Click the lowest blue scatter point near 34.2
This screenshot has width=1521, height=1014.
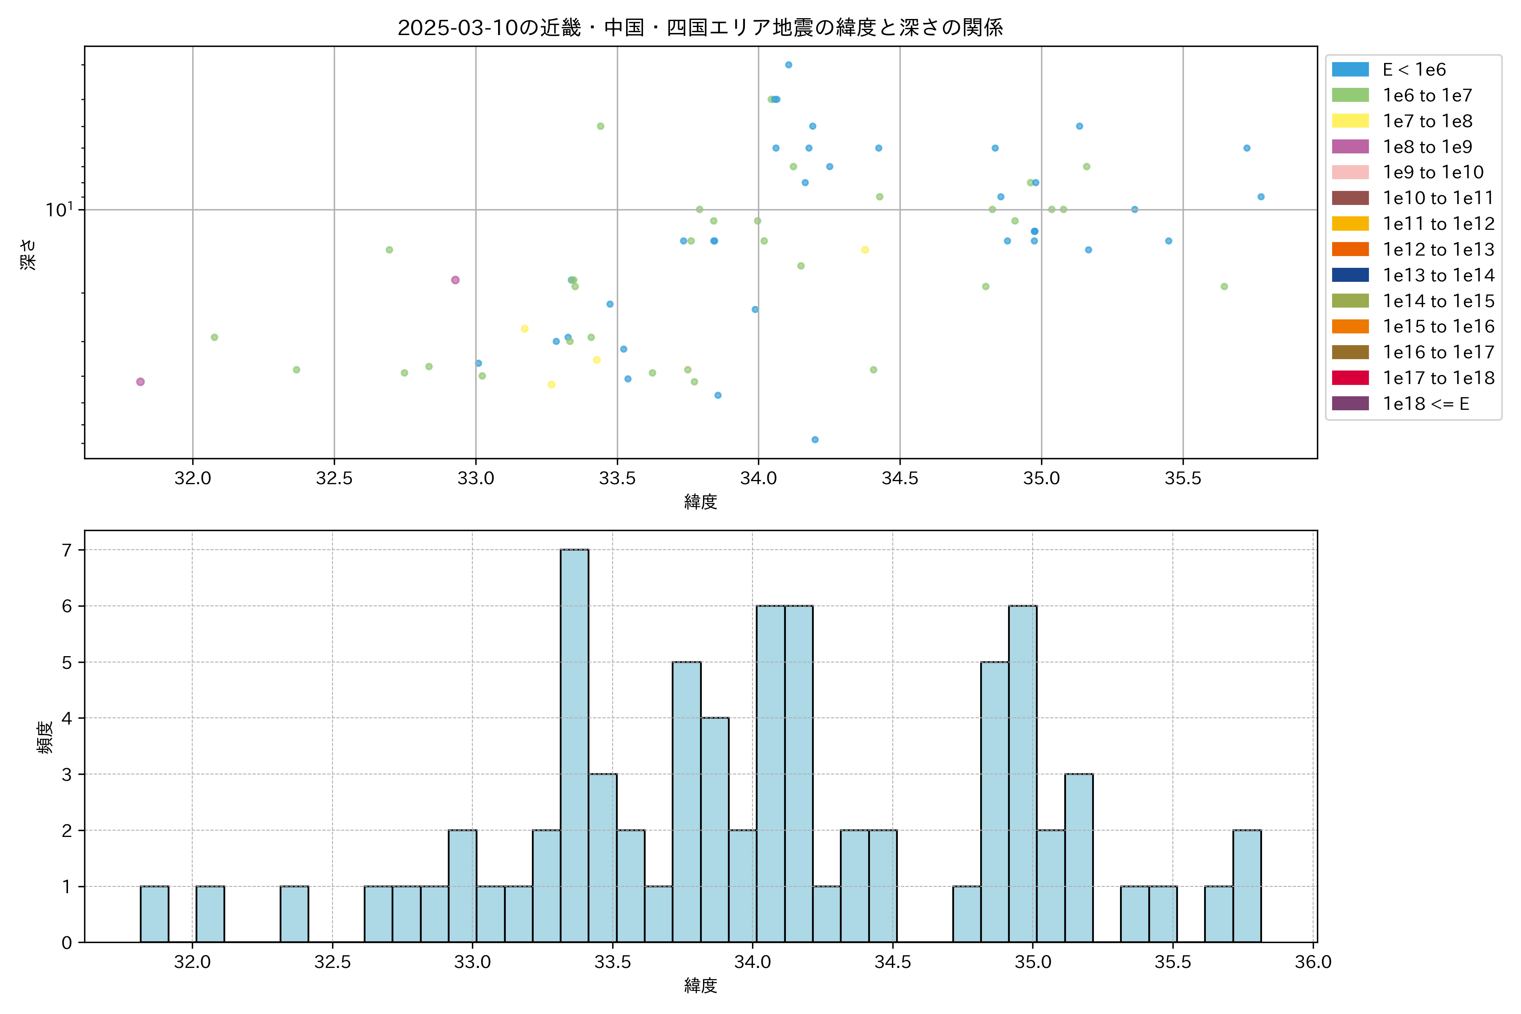click(x=815, y=440)
